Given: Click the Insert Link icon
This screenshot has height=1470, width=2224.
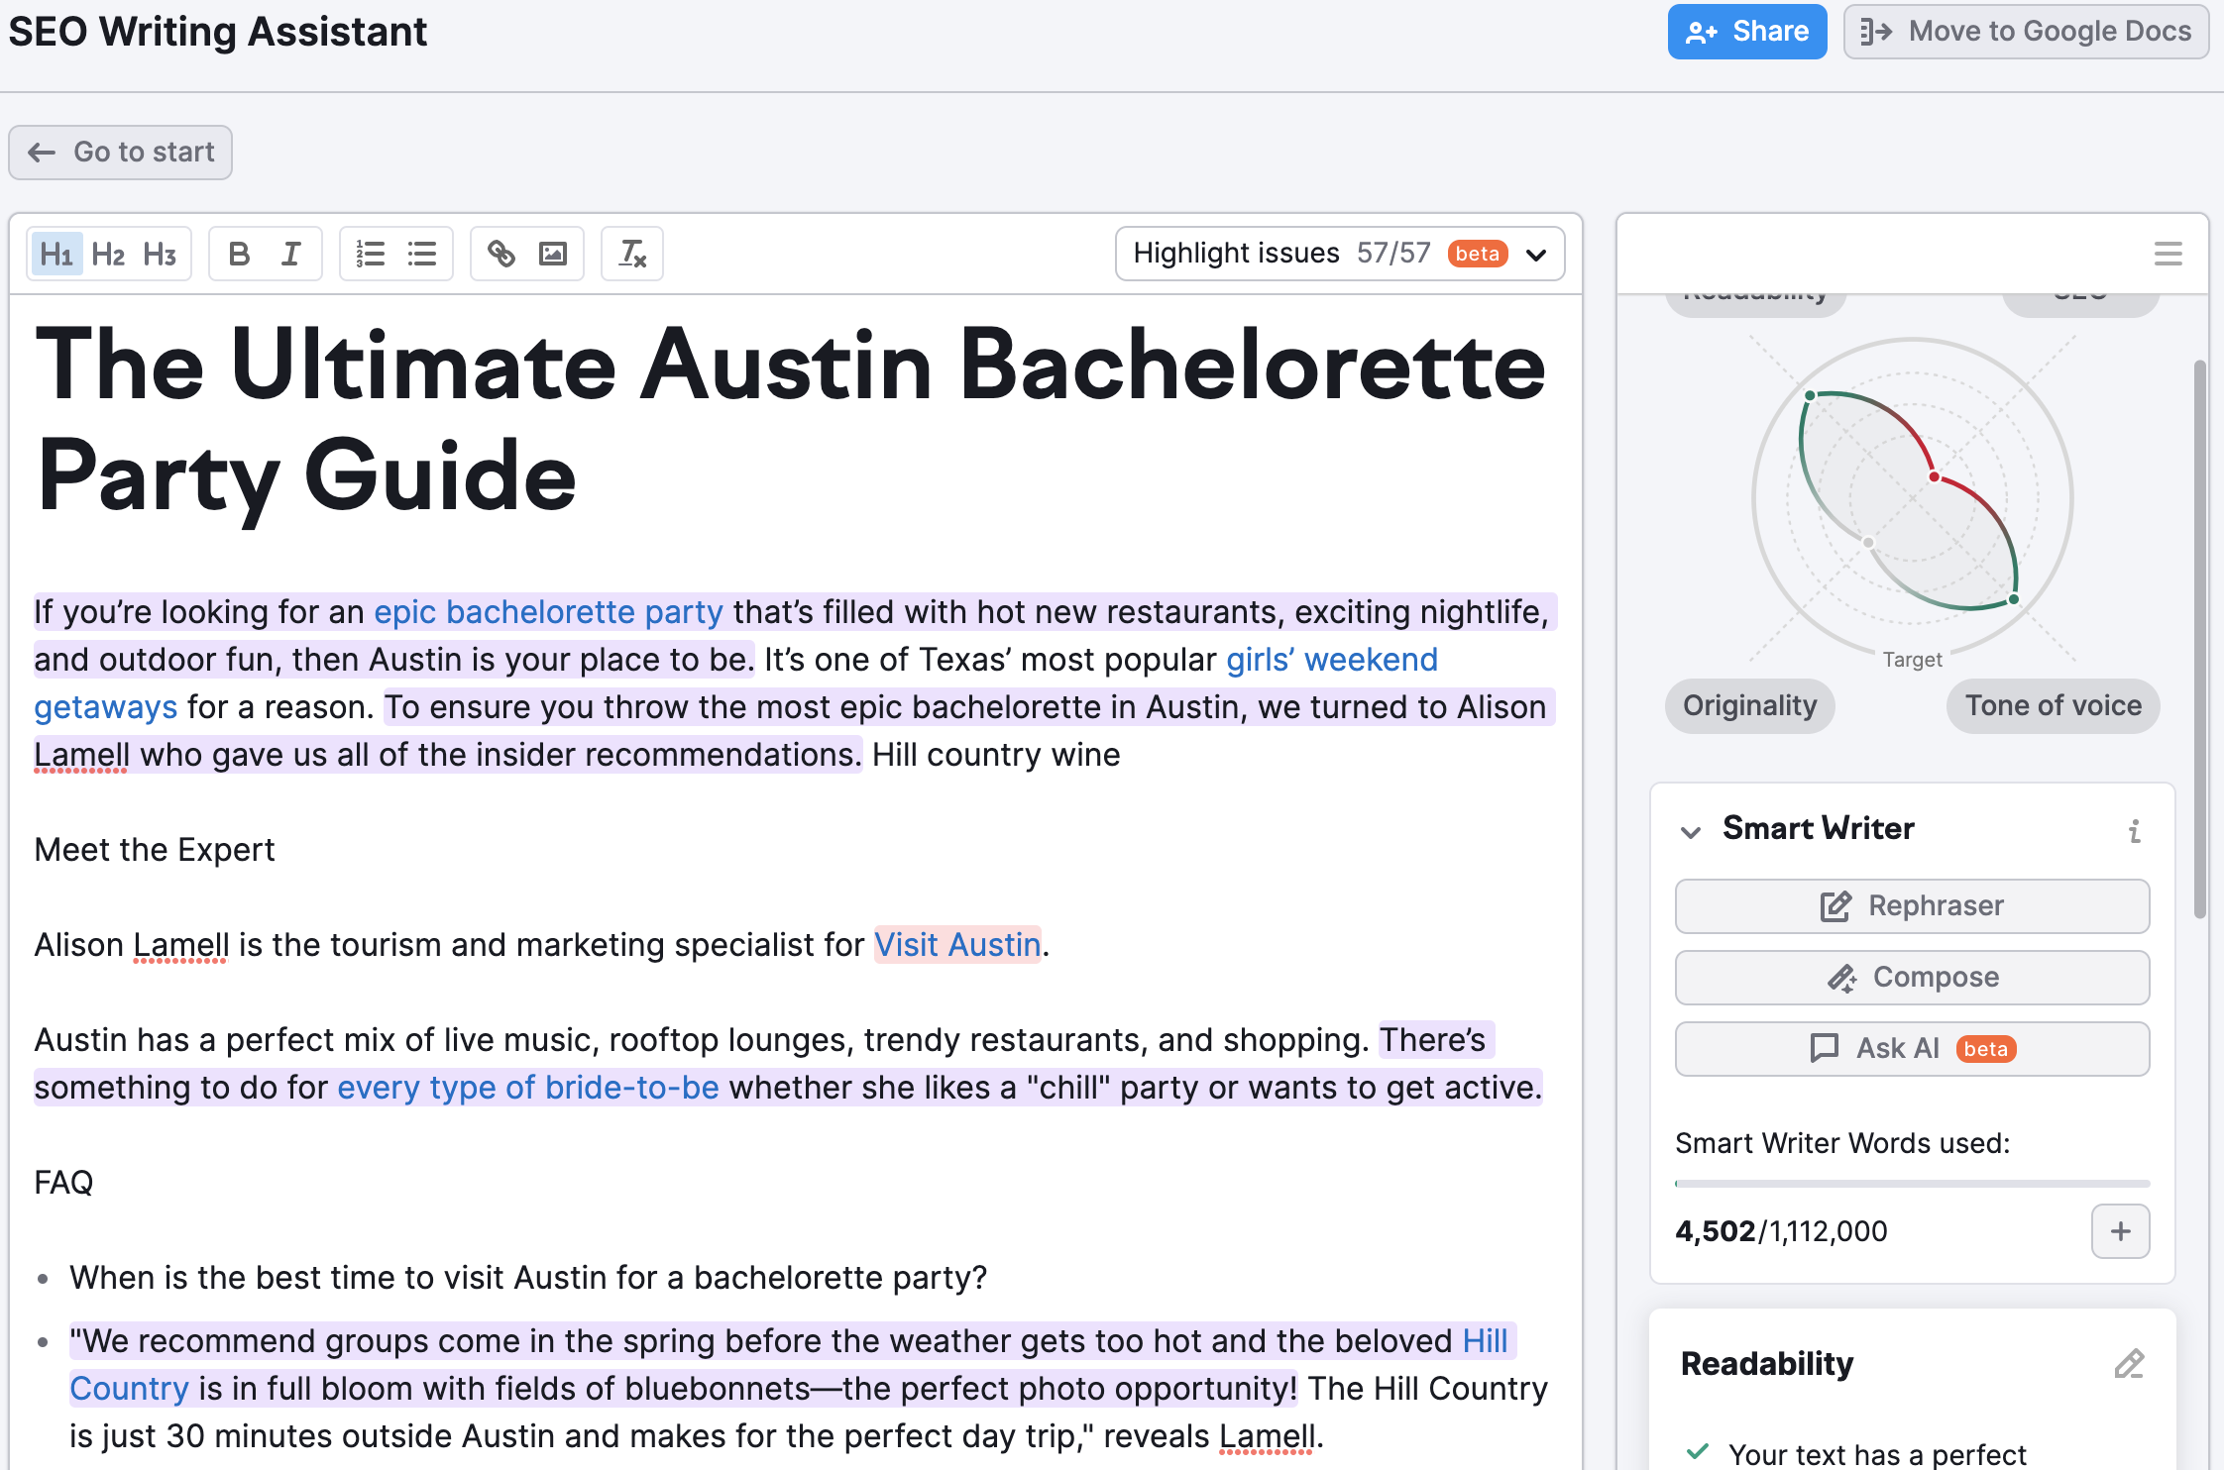Looking at the screenshot, I should pos(502,255).
